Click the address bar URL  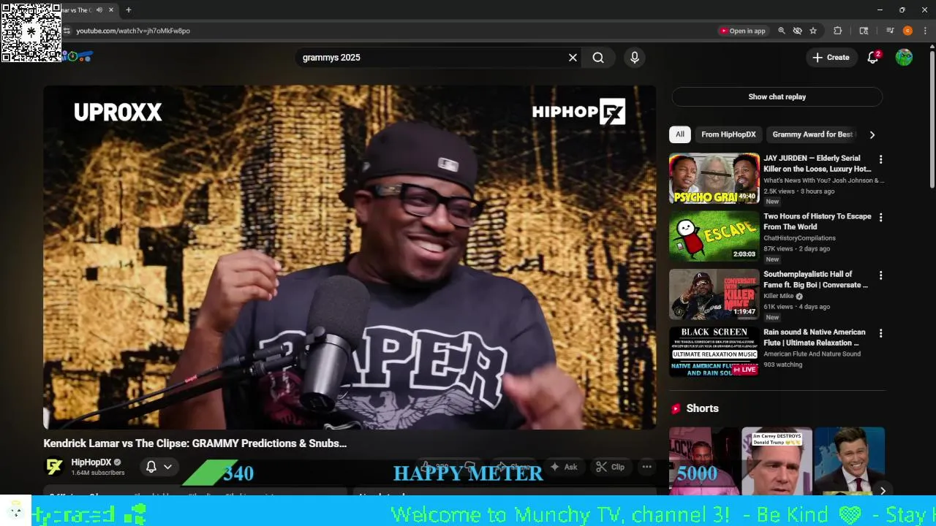[x=133, y=31]
